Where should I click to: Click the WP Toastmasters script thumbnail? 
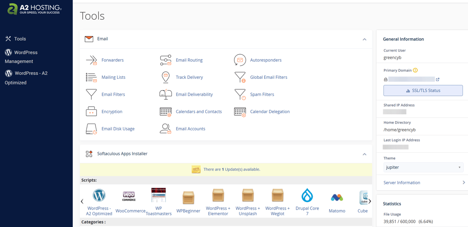[x=159, y=195]
